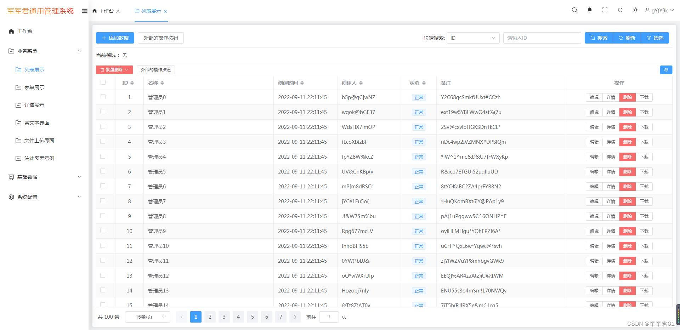Viewport: 680px width, 330px height.
Task: Check the row for 管理员1
Action: 103,112
